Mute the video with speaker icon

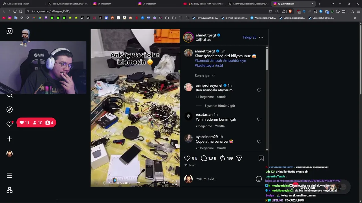coord(104,183)
